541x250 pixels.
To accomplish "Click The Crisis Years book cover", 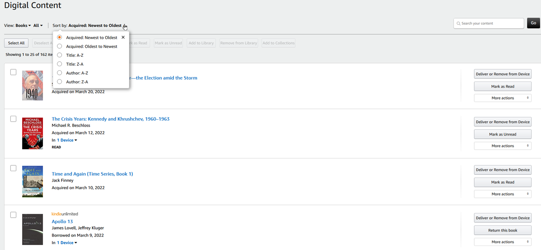I will [x=32, y=133].
